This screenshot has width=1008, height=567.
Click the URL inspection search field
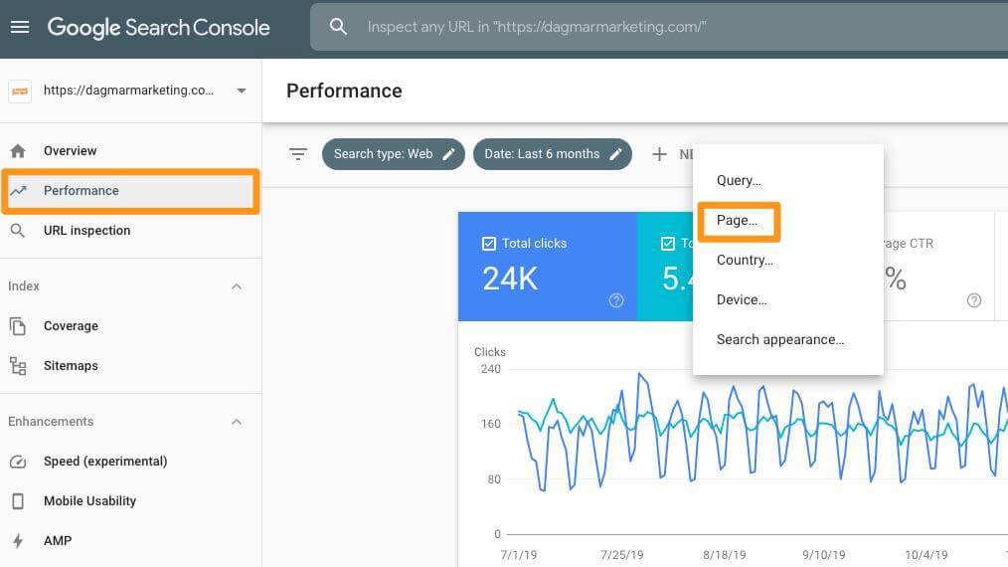659,27
